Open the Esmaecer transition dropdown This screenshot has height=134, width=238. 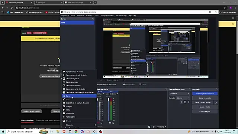click(x=179, y=93)
